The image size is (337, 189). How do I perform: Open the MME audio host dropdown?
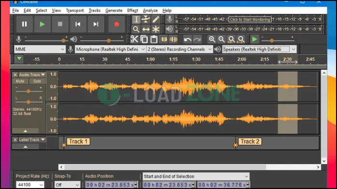[40, 49]
